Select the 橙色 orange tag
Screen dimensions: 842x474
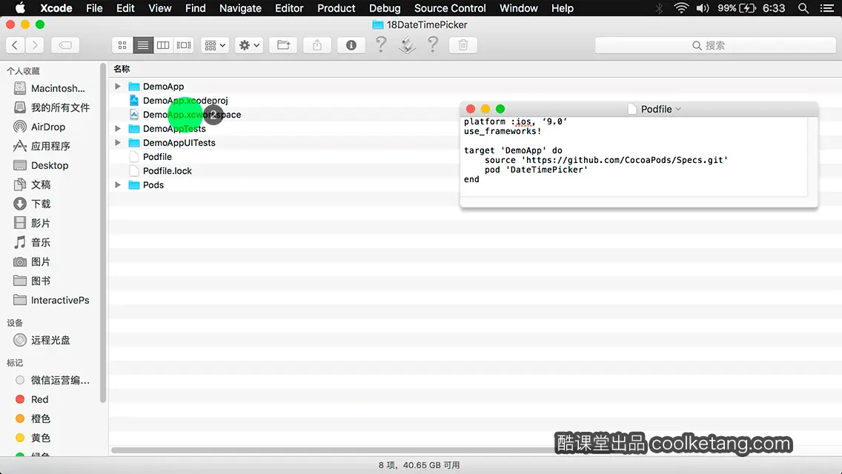[x=33, y=418]
